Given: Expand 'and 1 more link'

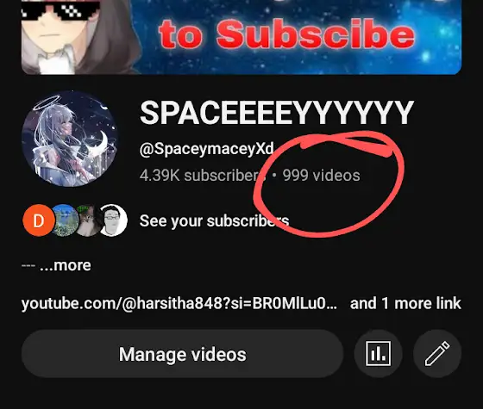Looking at the screenshot, I should coord(405,303).
